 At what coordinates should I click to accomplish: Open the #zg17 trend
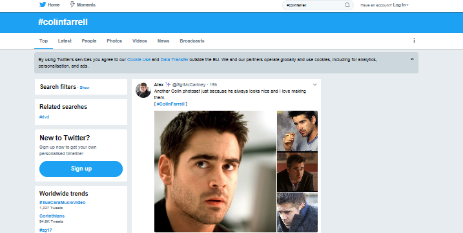45,230
